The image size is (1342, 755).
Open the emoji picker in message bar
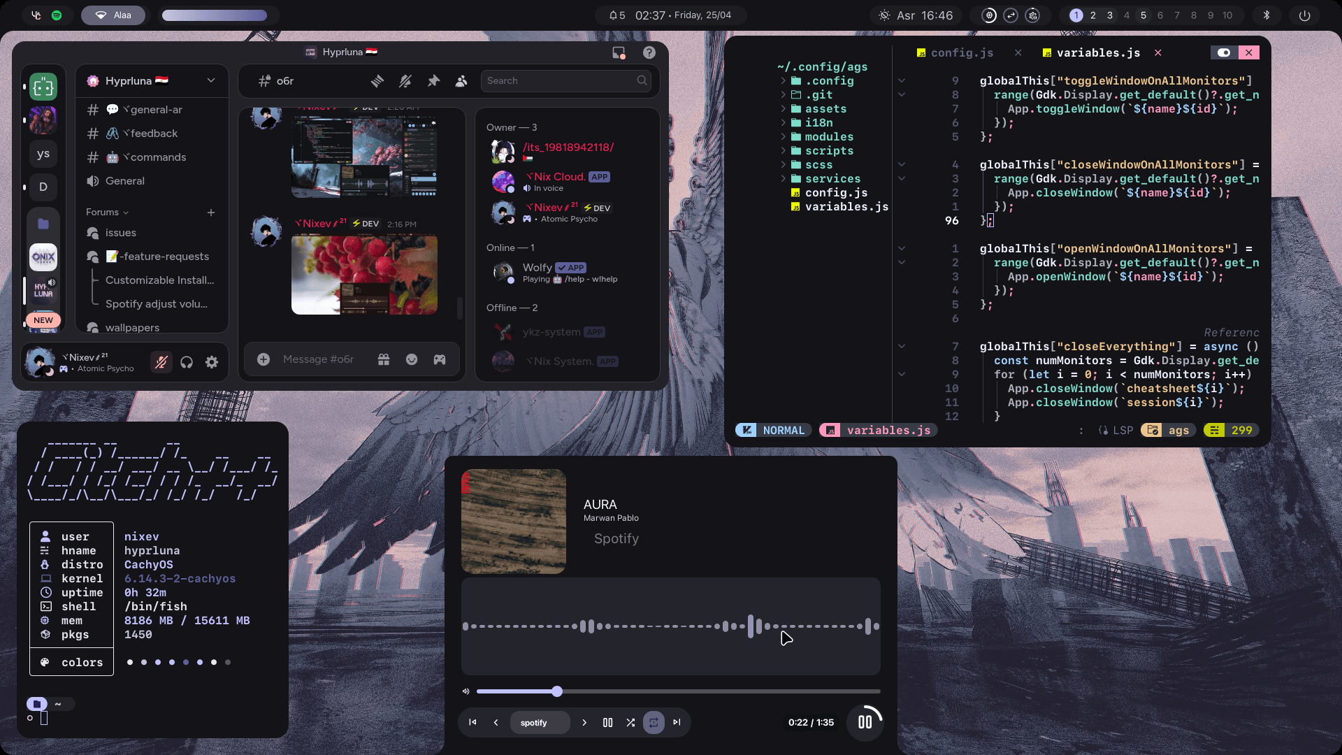tap(412, 359)
